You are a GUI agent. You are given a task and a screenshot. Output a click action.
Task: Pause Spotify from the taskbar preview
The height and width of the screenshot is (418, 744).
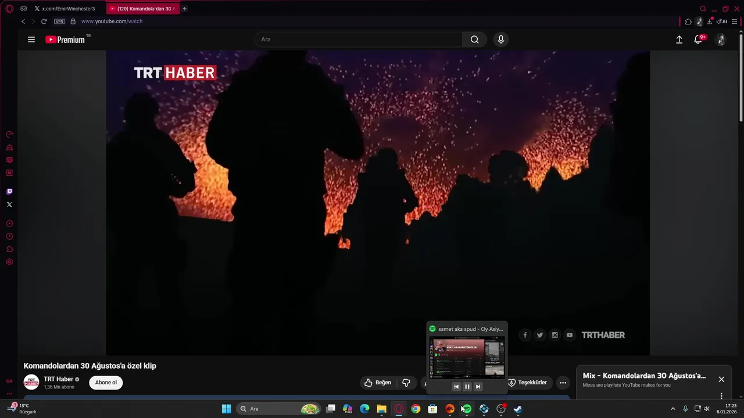coord(467,387)
